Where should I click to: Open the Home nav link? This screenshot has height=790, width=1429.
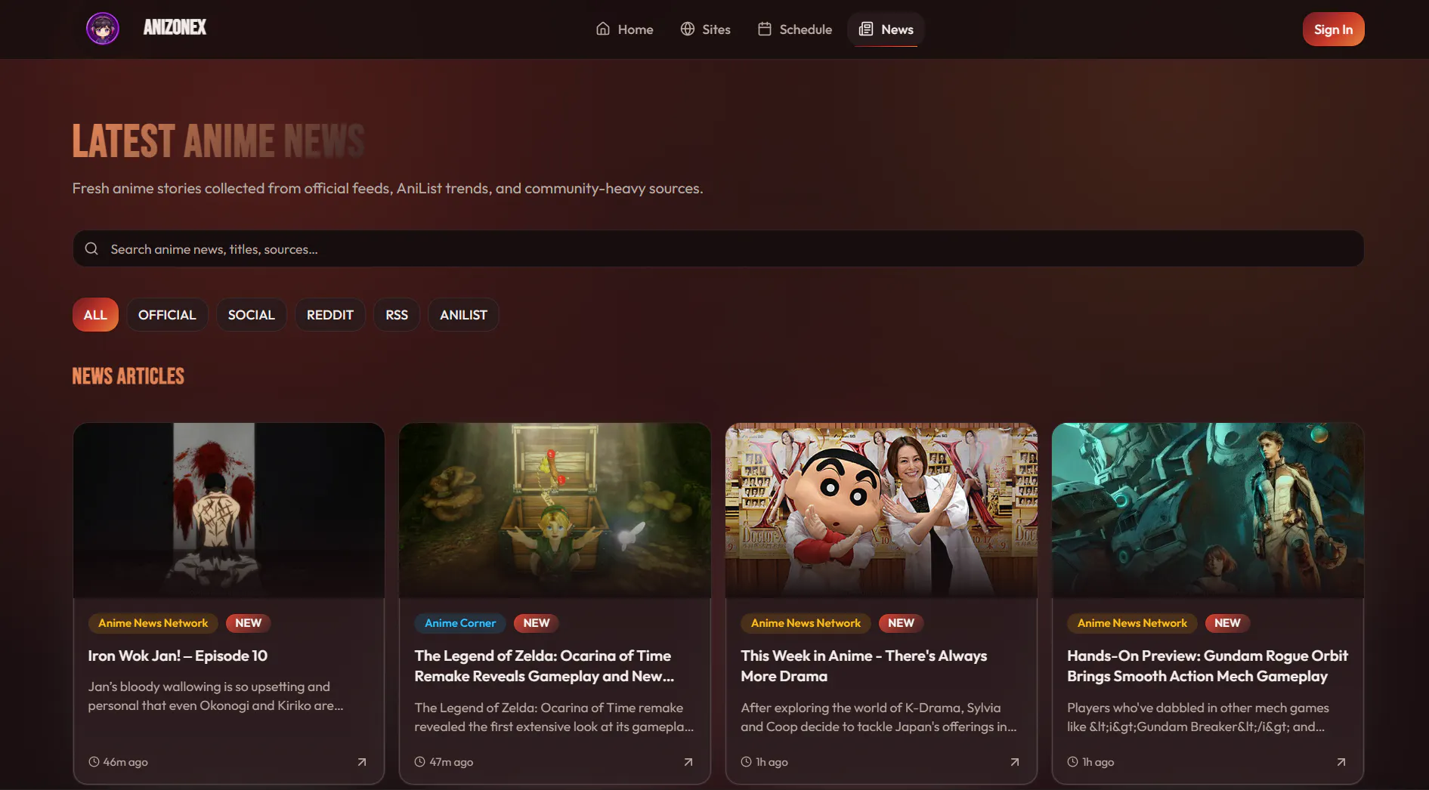[624, 29]
